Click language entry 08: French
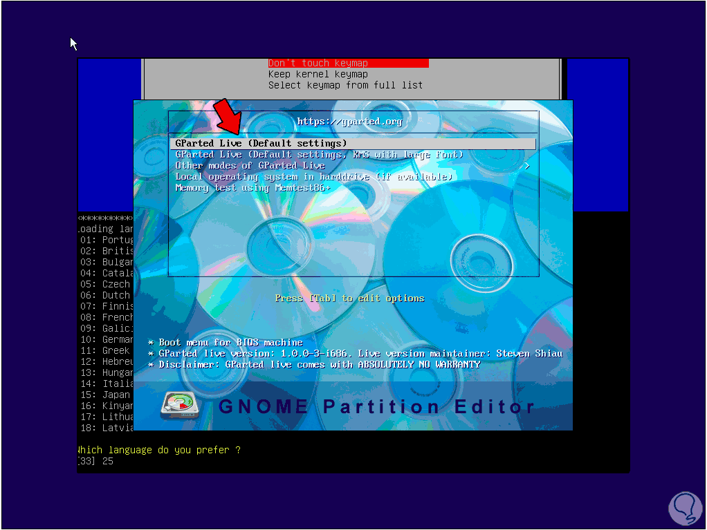The width and height of the screenshot is (707, 530). [107, 317]
